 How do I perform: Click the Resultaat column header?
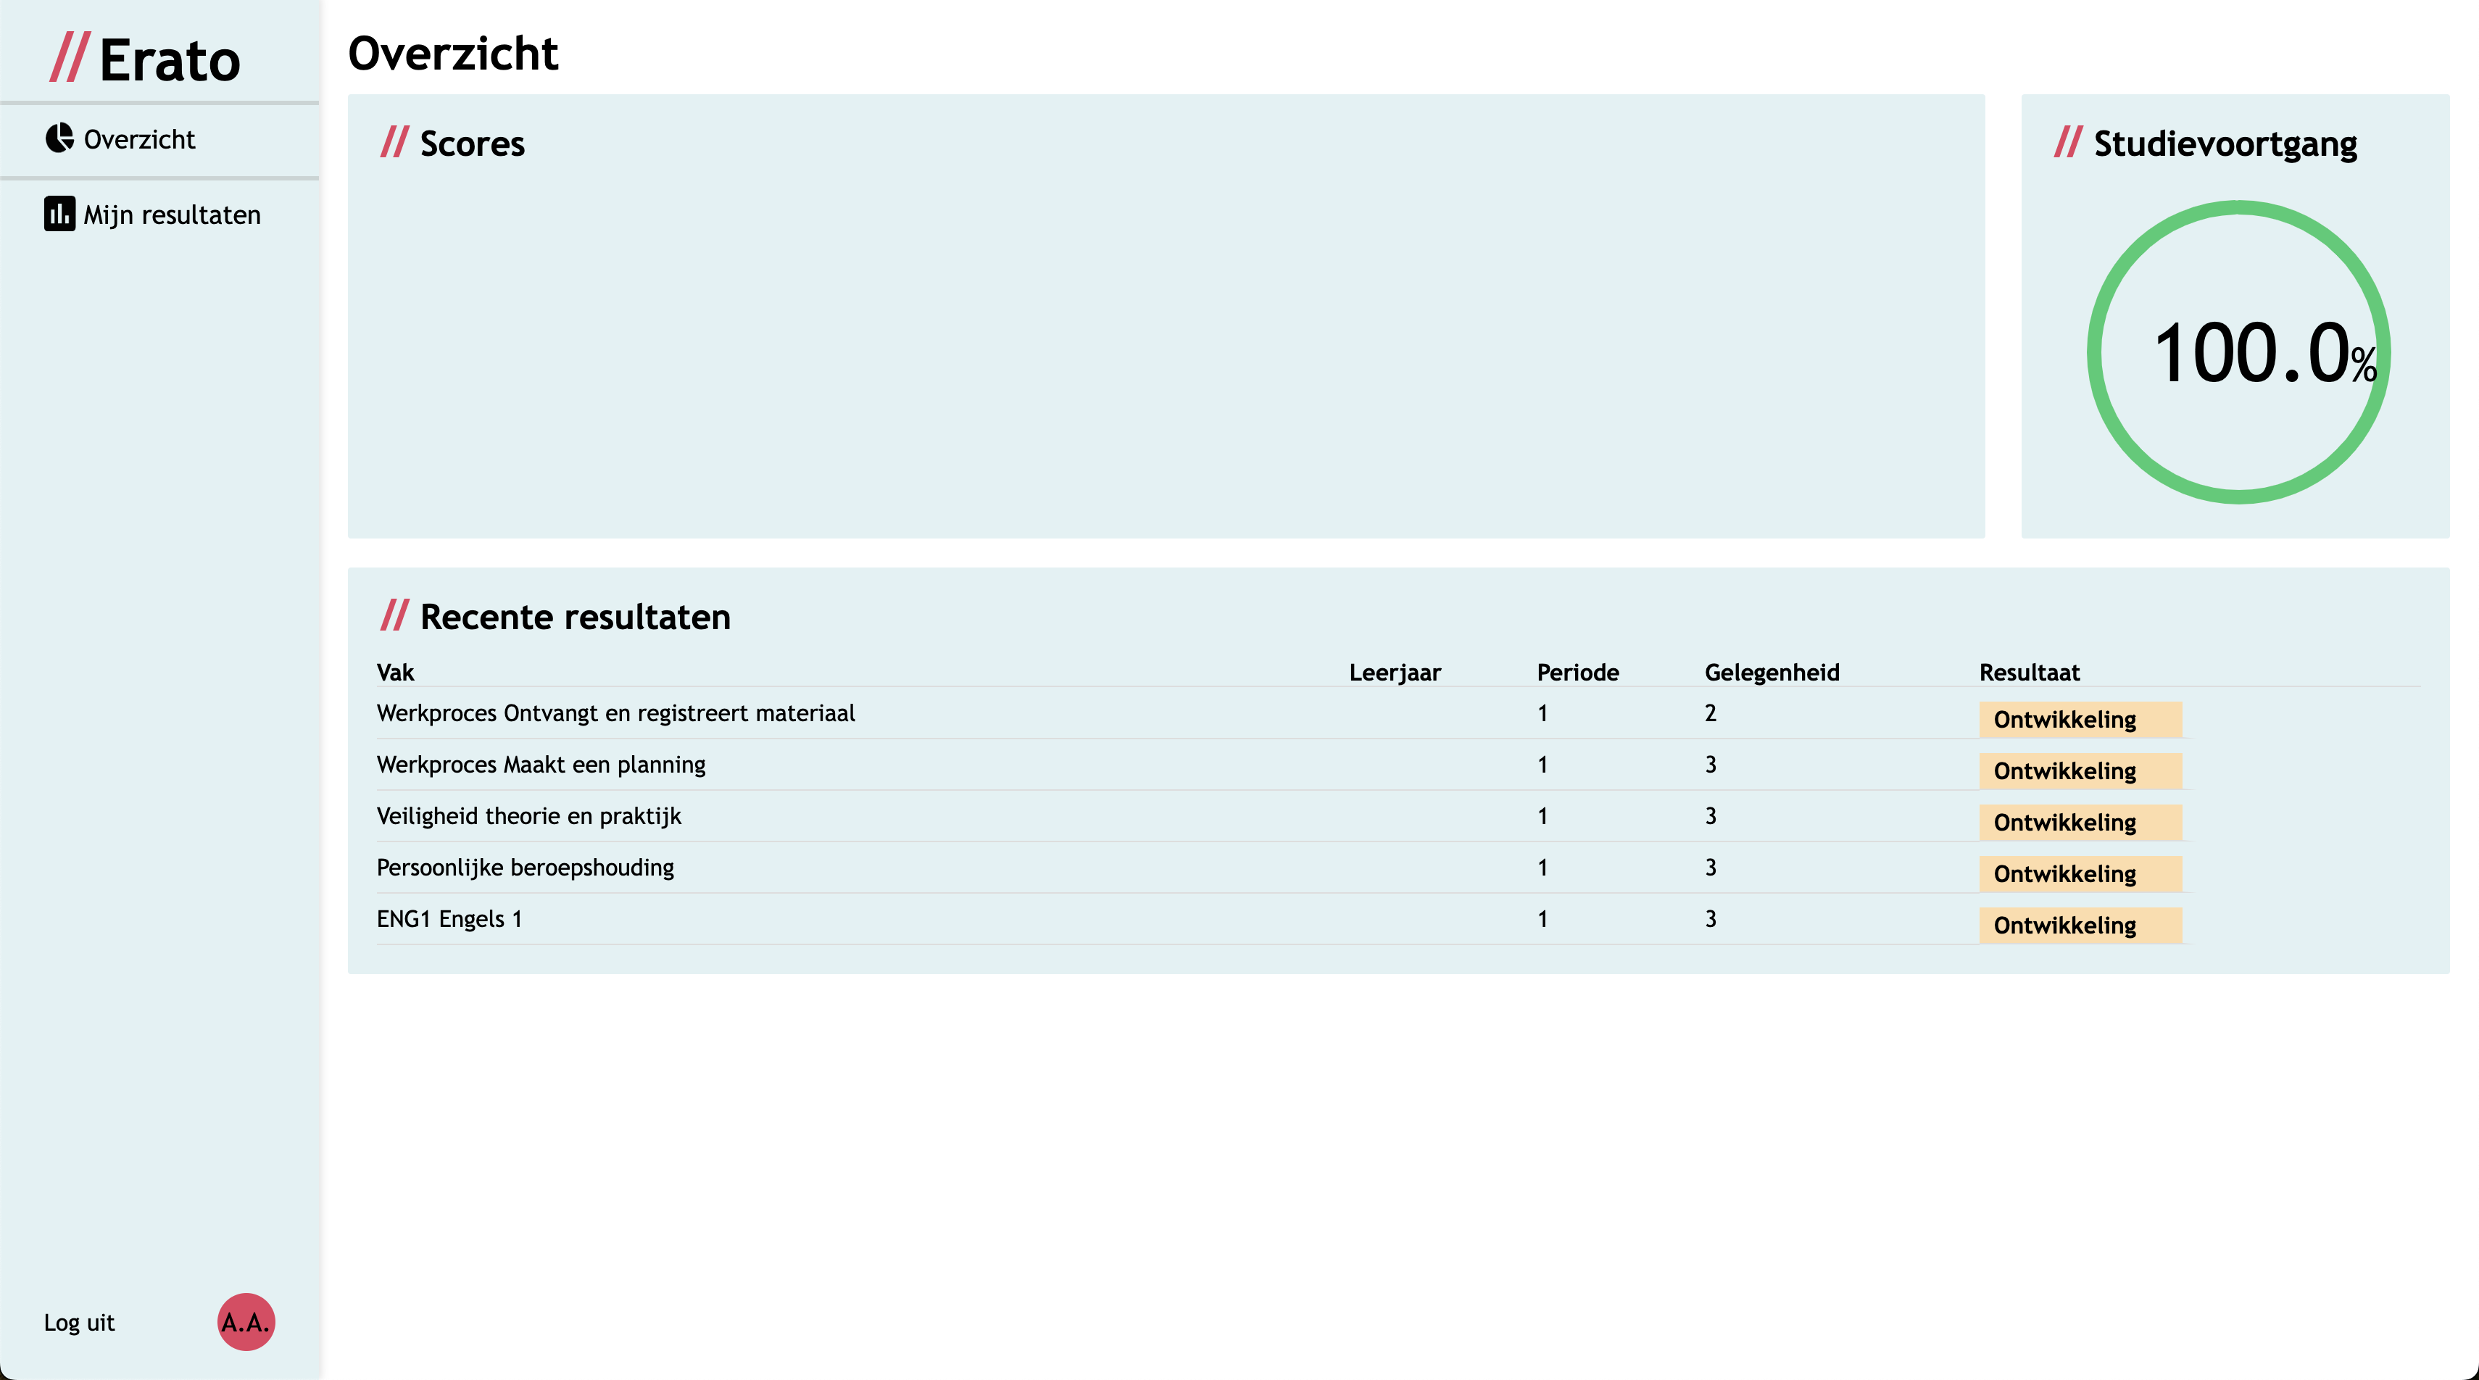2029,672
